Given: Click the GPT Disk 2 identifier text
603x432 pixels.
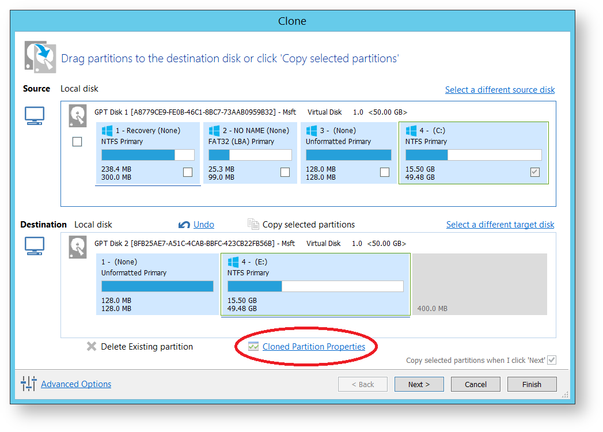Looking at the screenshot, I should [x=251, y=244].
